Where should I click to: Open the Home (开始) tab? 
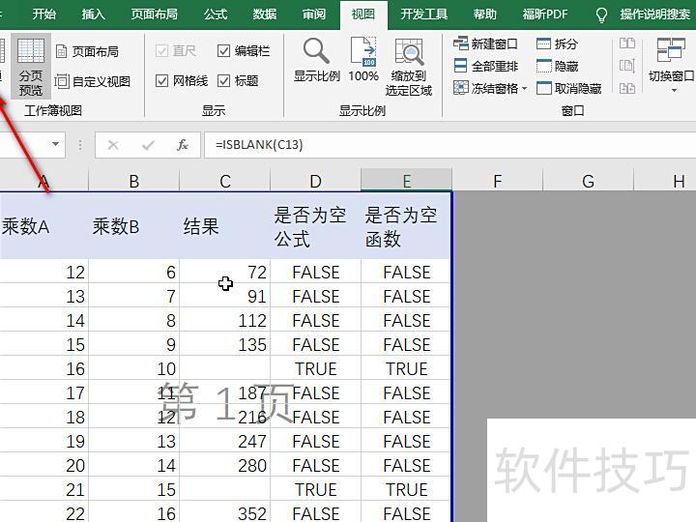click(44, 14)
